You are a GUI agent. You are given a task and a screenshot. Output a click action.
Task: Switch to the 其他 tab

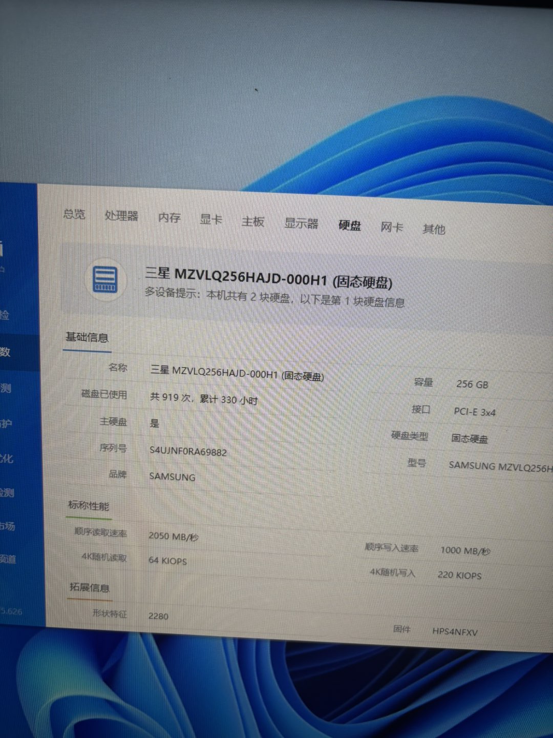tap(434, 229)
